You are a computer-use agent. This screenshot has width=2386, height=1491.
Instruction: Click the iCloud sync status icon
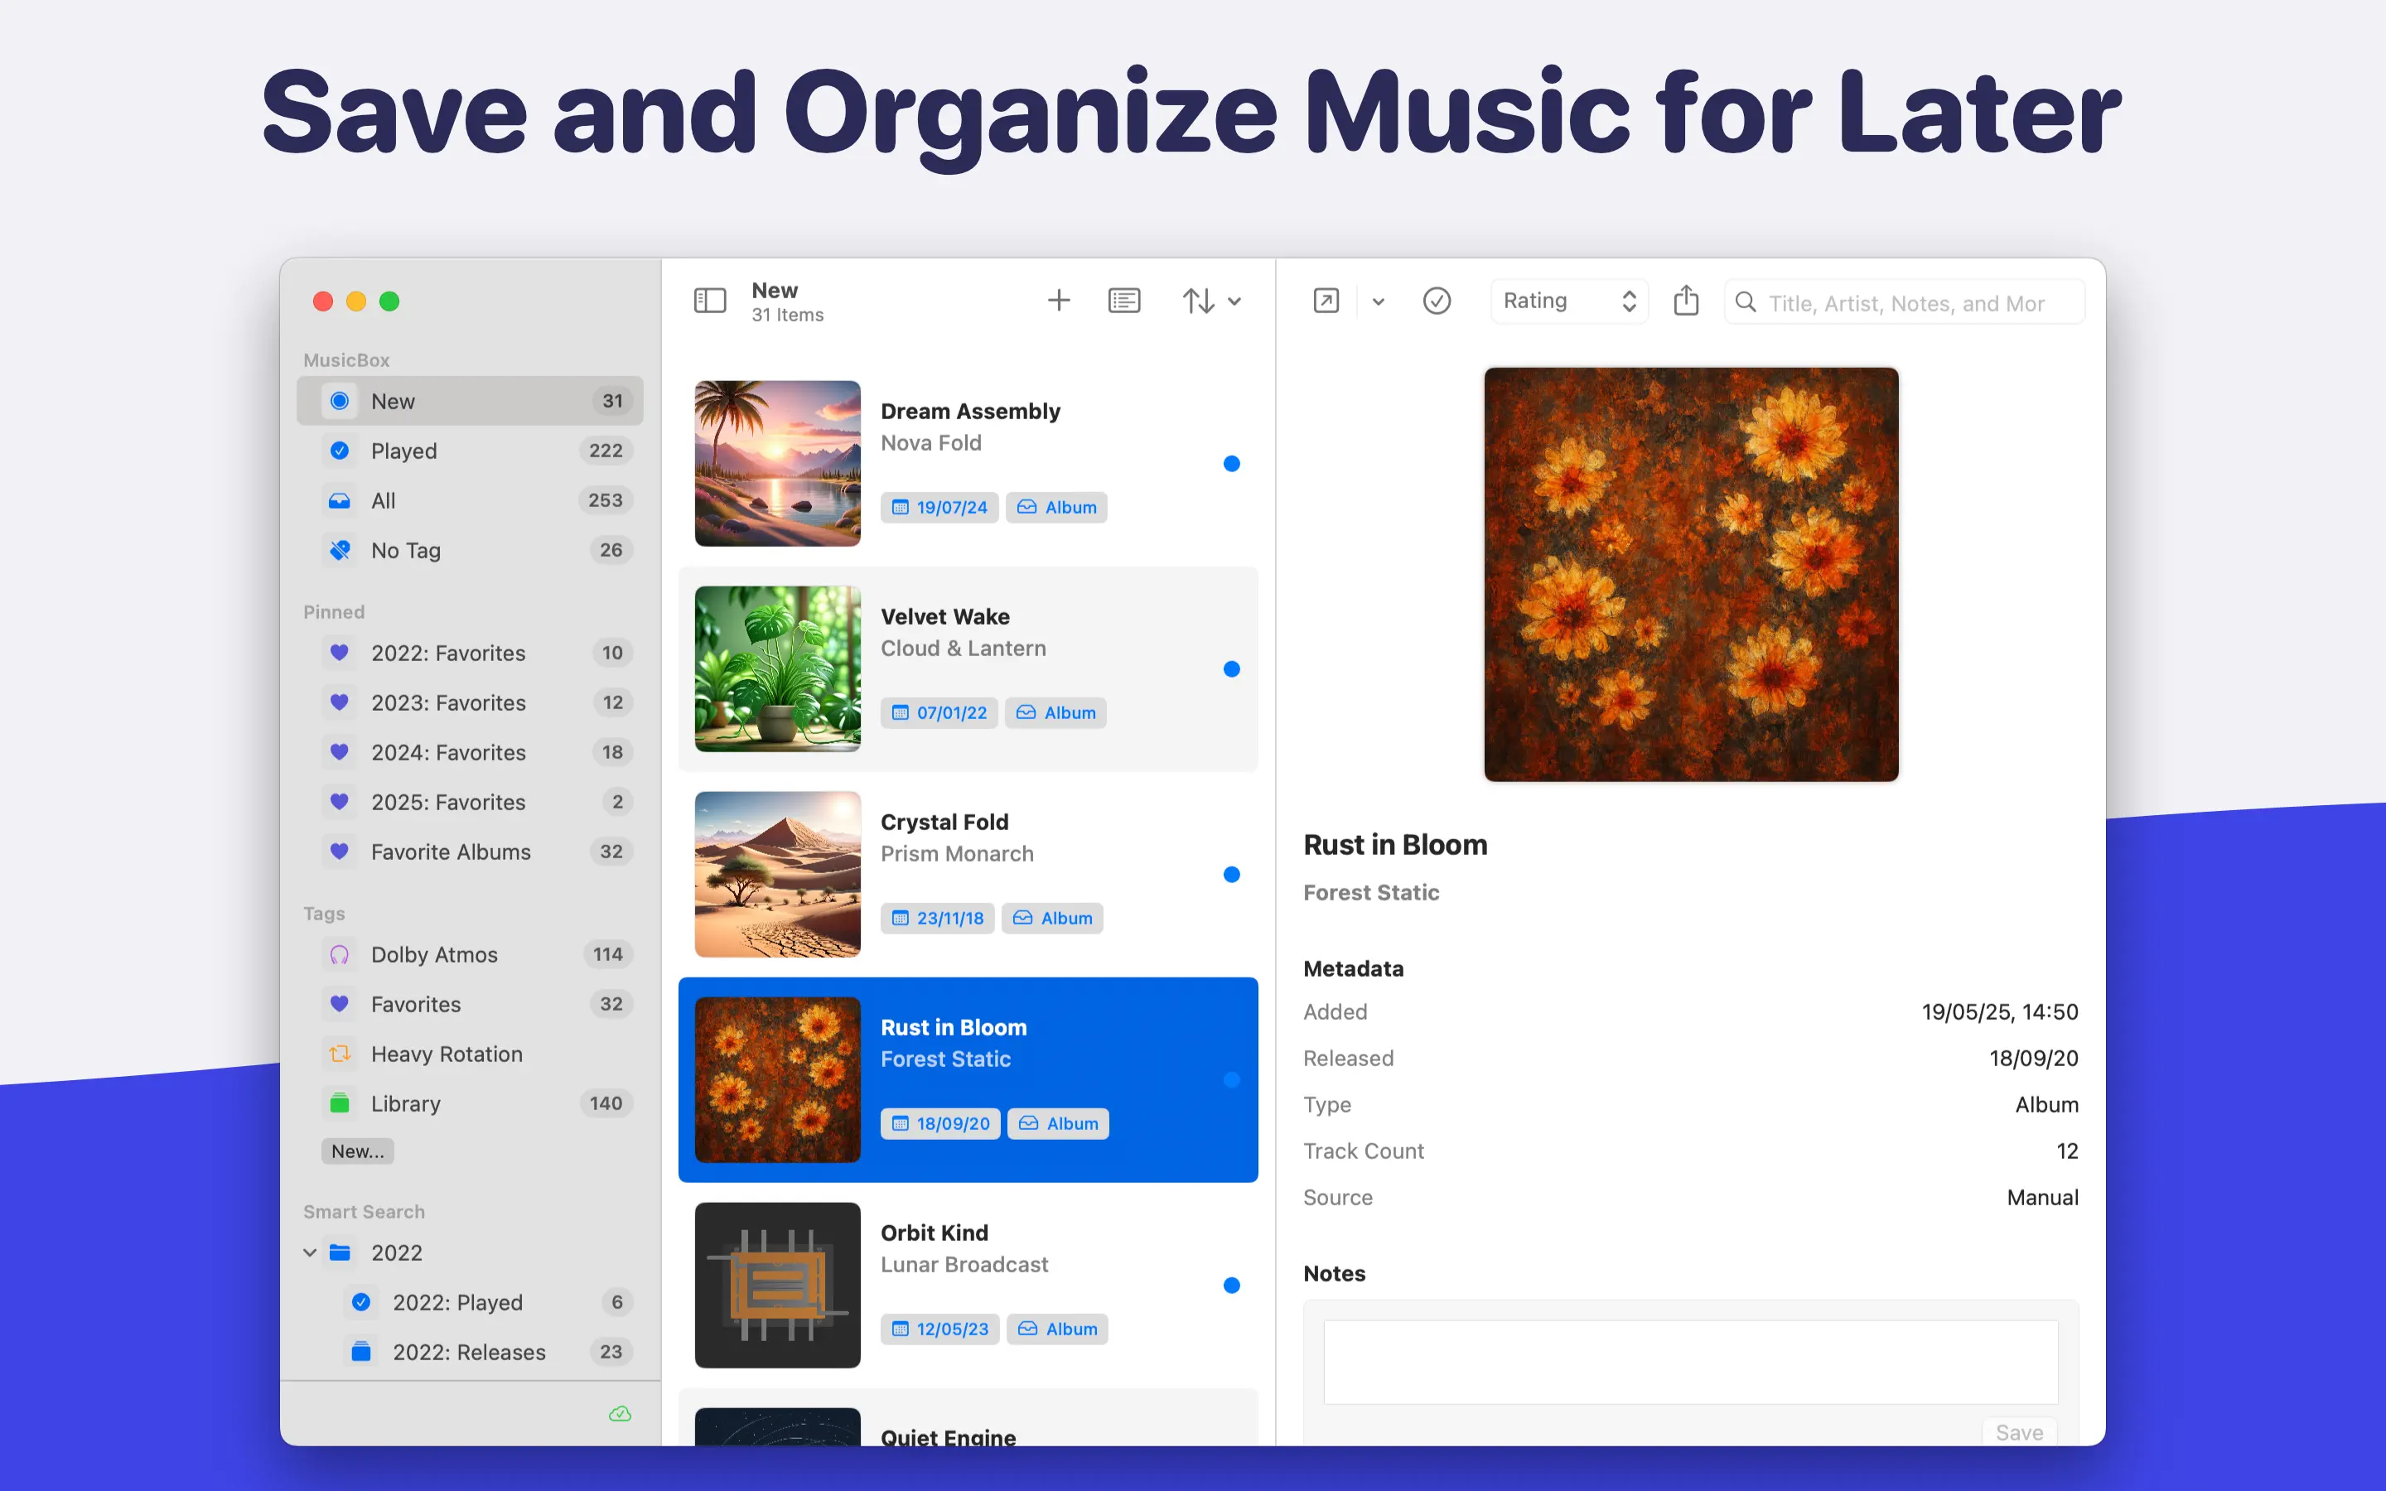coord(621,1414)
